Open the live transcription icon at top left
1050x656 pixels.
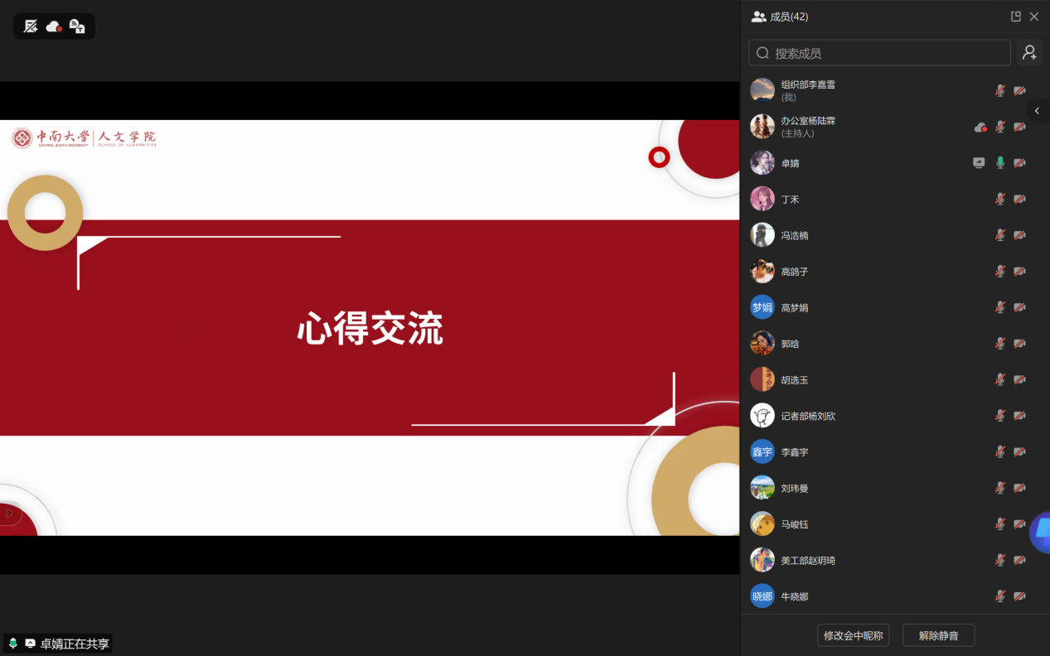click(x=77, y=27)
